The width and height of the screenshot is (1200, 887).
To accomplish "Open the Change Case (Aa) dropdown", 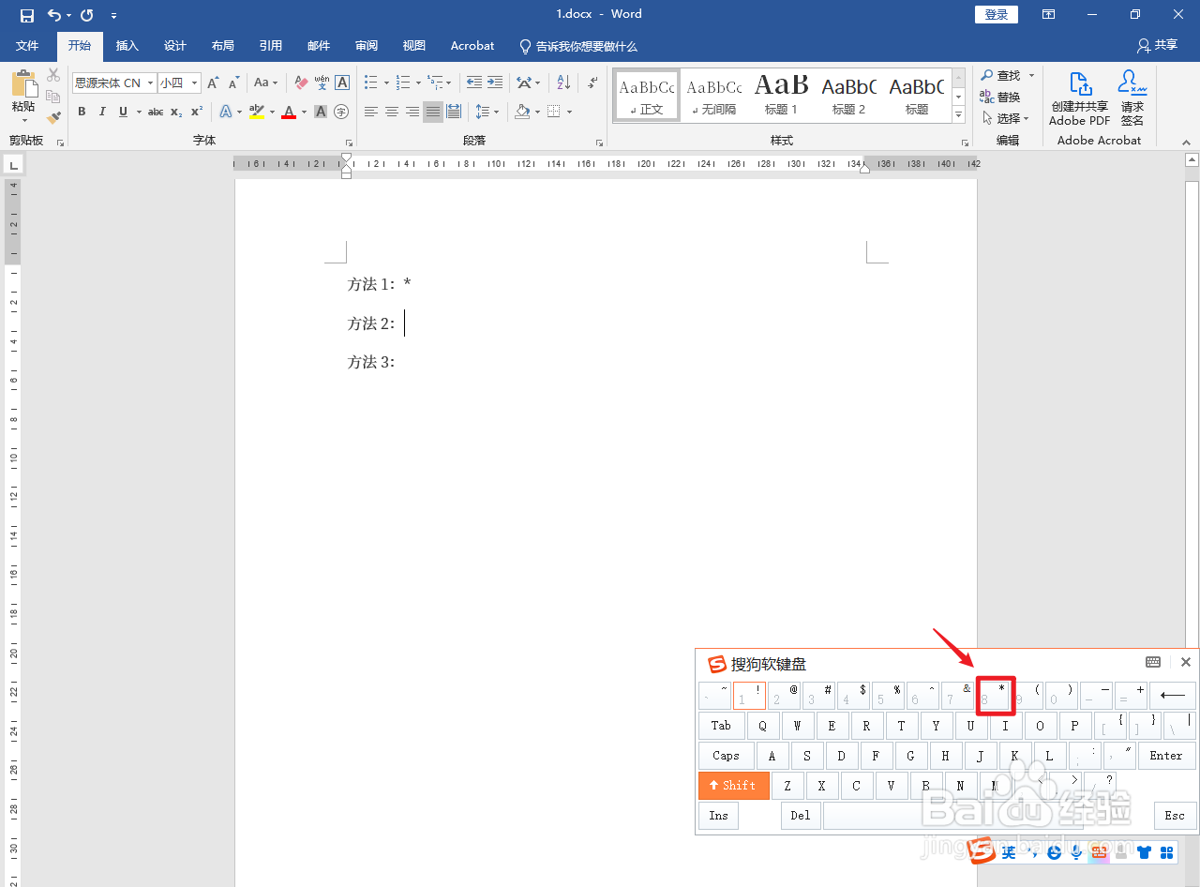I will click(x=265, y=83).
